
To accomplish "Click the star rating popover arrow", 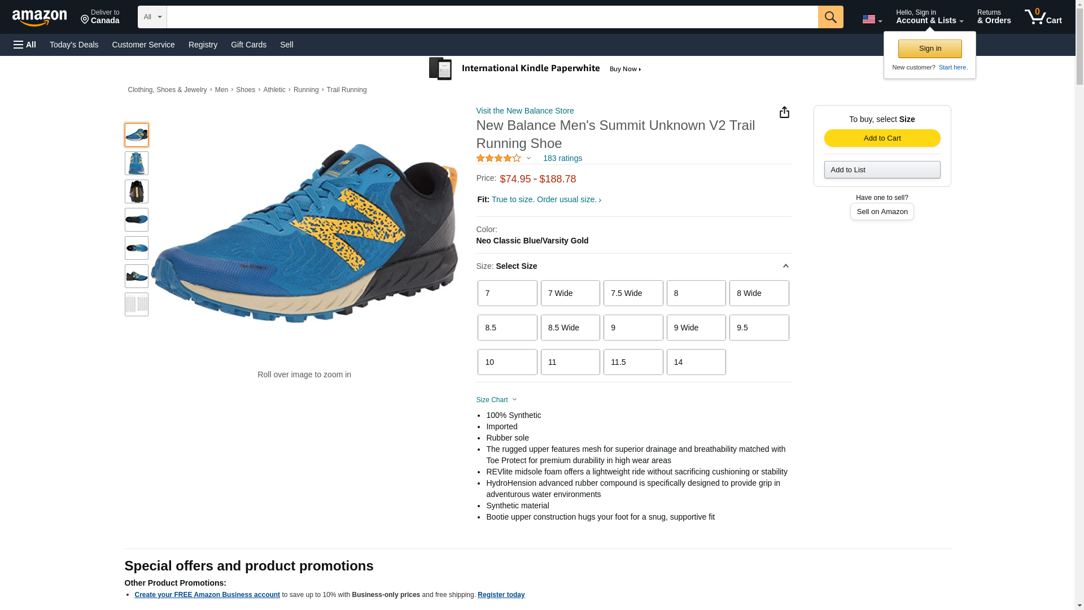I will coord(528,159).
